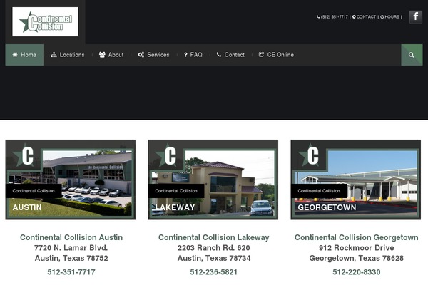The image size is (428, 285).
Task: Click the Continental Collision Austin heading
Action: coord(71,237)
